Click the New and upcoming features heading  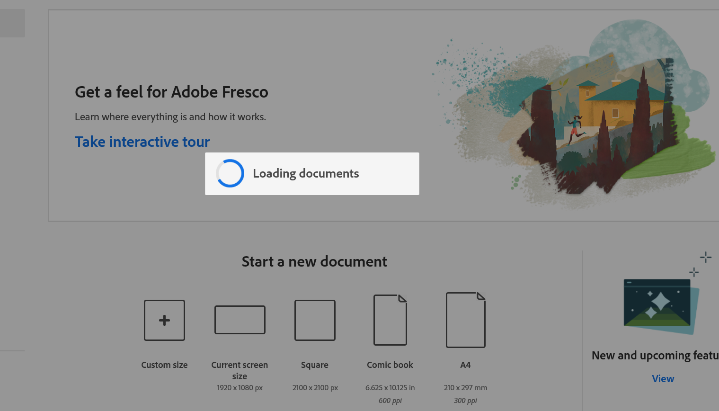(655, 356)
